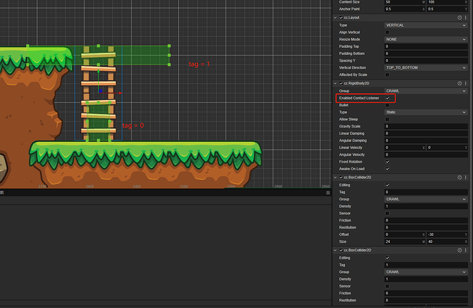Toggle the Allow Sleep checkbox
The image size is (473, 308).
(387, 119)
